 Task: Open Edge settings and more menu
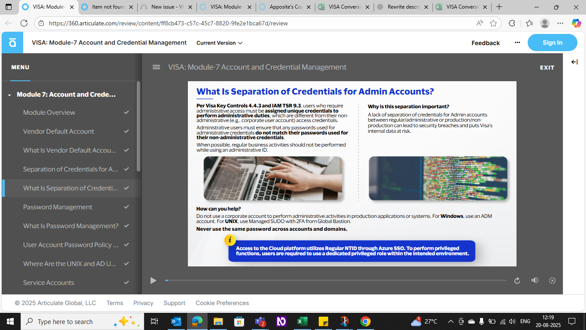pyautogui.click(x=560, y=23)
